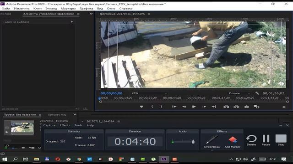Click the Extract button
The height and width of the screenshot is (164, 293).
[x=236, y=107]
